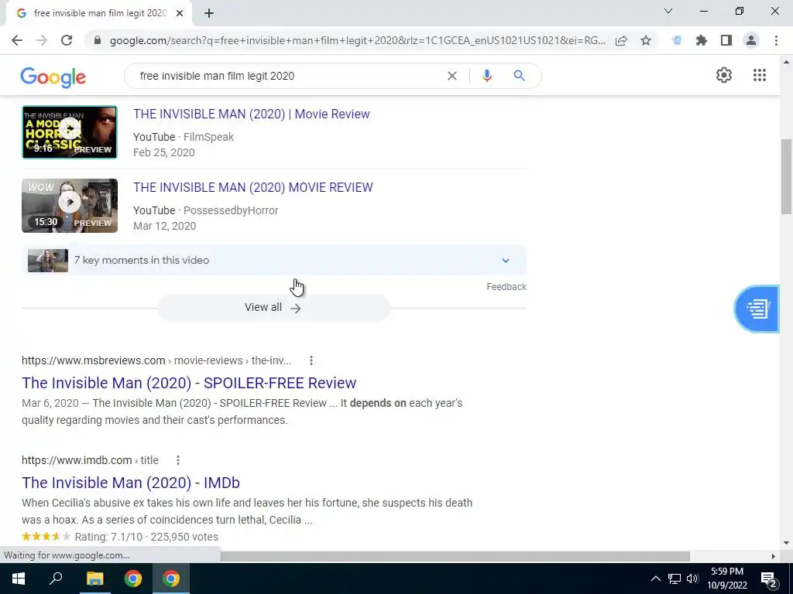Open more options for msbreviews result
Viewport: 793px width, 594px height.
311,360
